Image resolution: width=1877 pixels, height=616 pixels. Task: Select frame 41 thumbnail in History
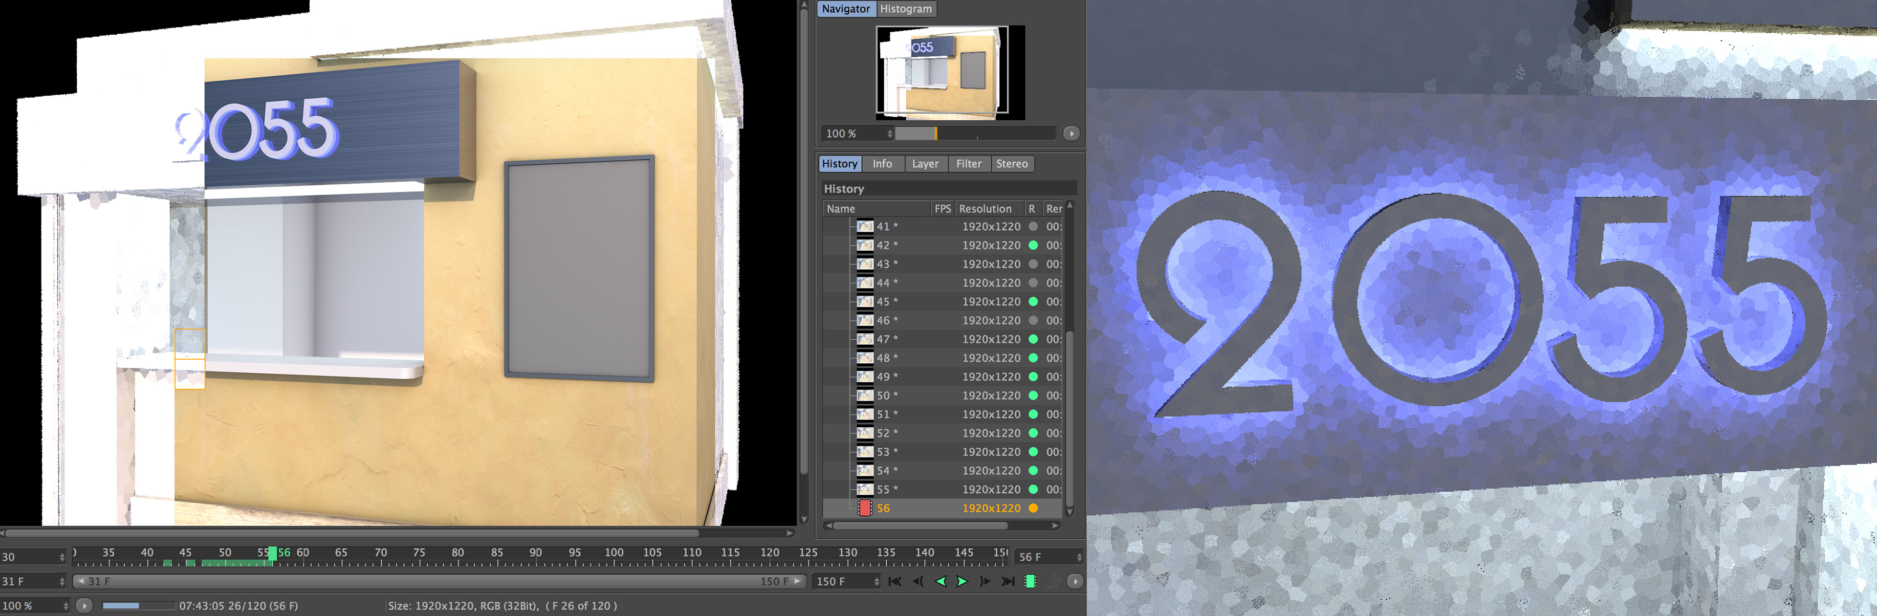point(864,227)
